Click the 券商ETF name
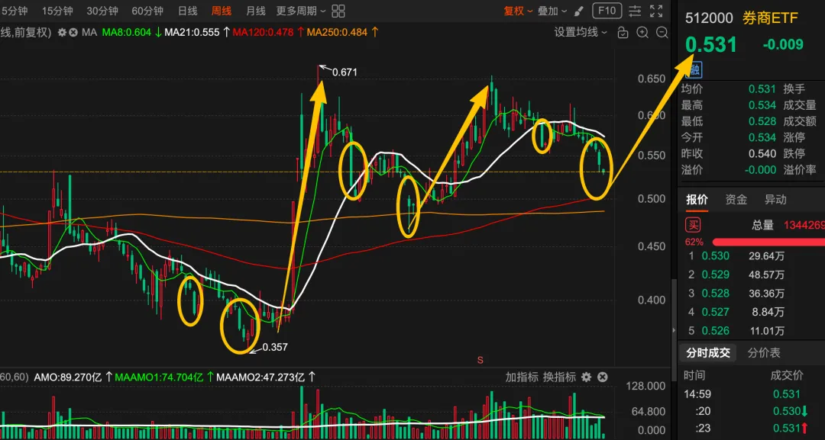Viewport: 825px width, 440px height. [770, 18]
